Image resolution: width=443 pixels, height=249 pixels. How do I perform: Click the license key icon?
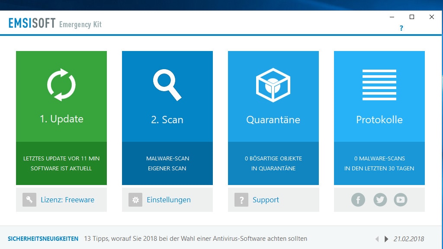click(29, 200)
